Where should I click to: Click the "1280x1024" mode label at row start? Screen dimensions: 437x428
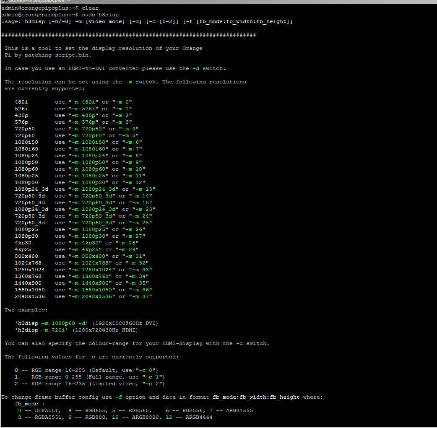[30, 270]
